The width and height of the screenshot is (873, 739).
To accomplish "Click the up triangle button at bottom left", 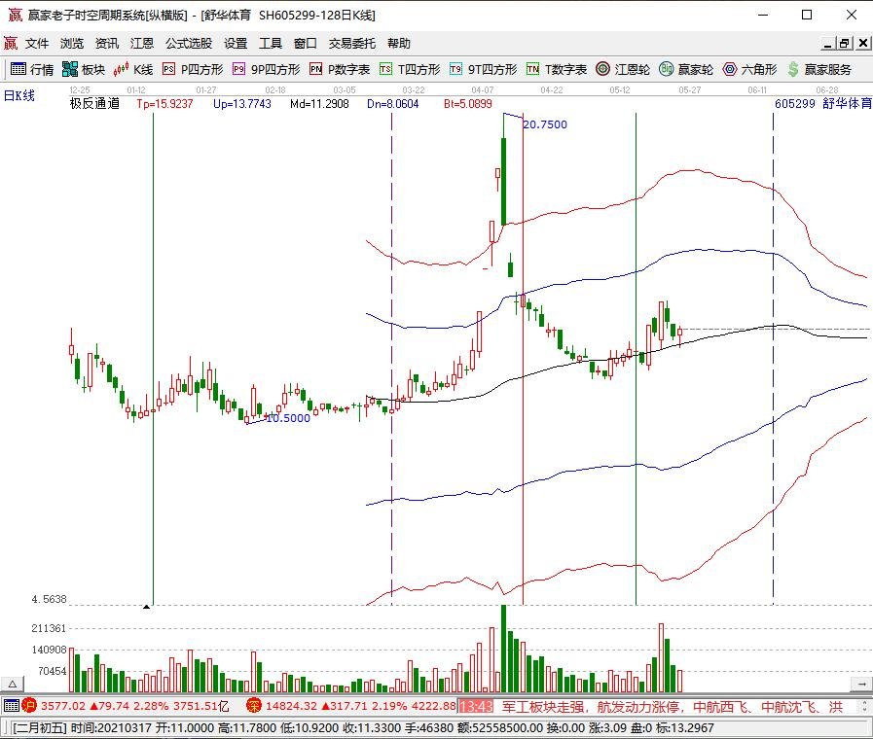I will (13, 684).
